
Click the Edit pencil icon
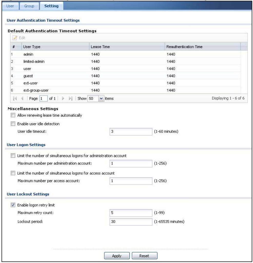15,38
